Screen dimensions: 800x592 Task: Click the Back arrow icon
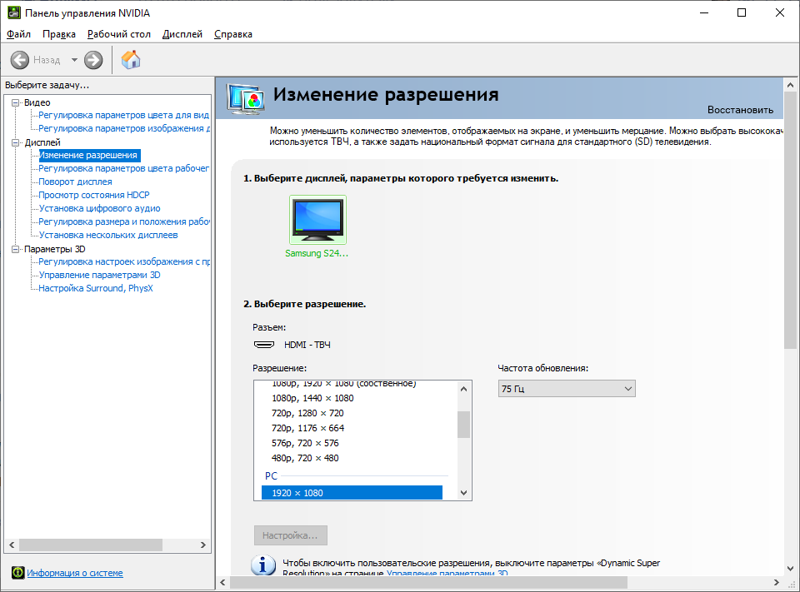pyautogui.click(x=20, y=60)
